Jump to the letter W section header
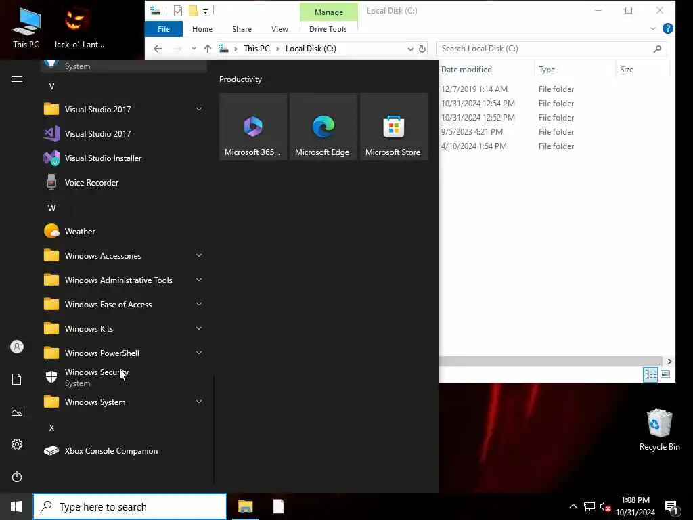693x520 pixels. 51,208
